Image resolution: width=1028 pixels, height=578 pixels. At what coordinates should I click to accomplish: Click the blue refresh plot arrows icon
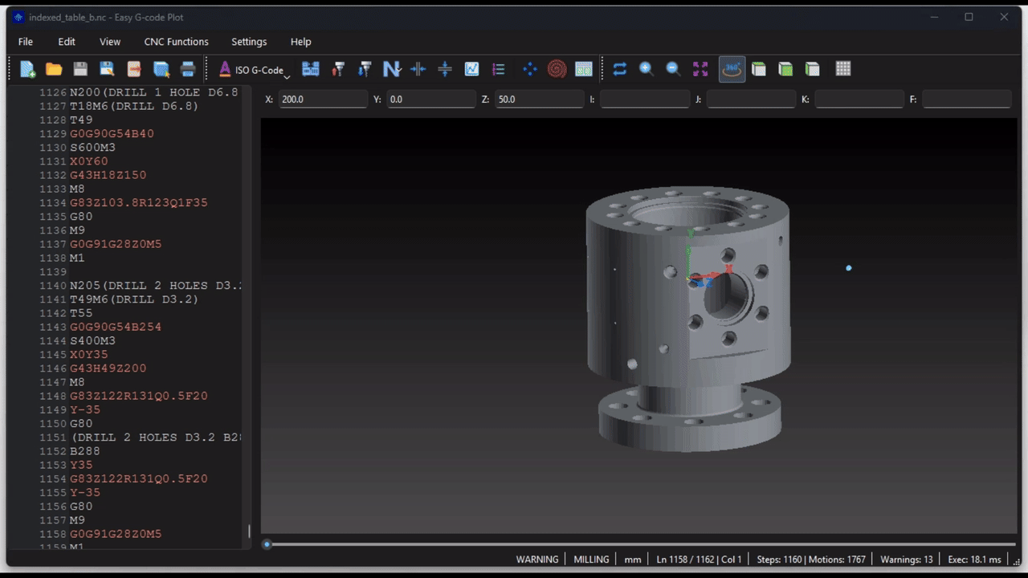point(619,69)
